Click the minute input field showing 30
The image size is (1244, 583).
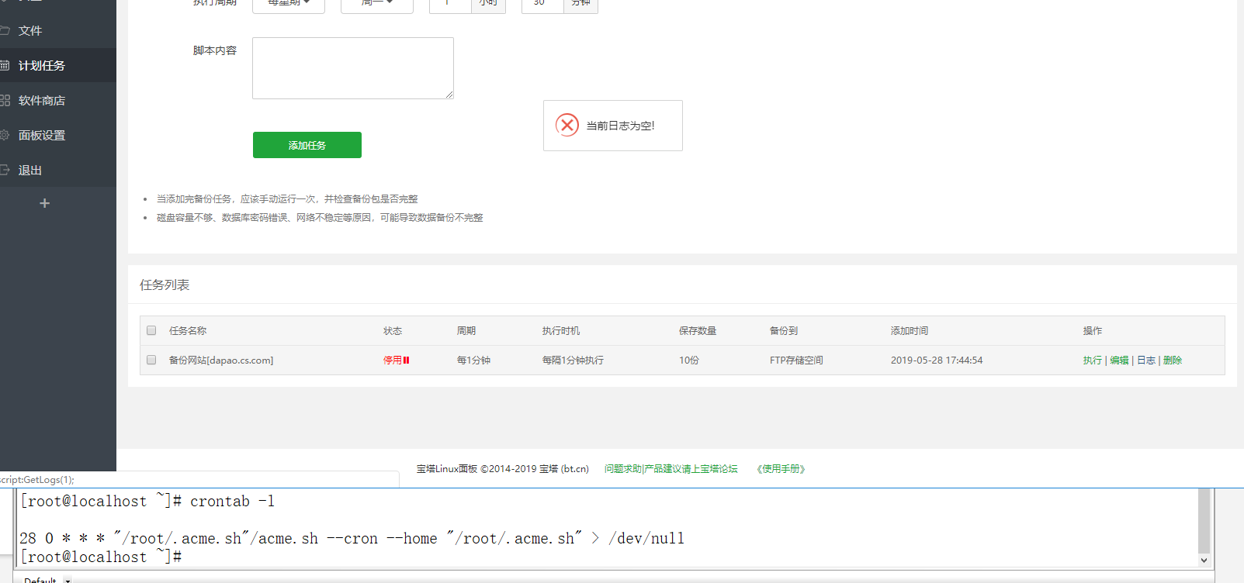point(542,4)
